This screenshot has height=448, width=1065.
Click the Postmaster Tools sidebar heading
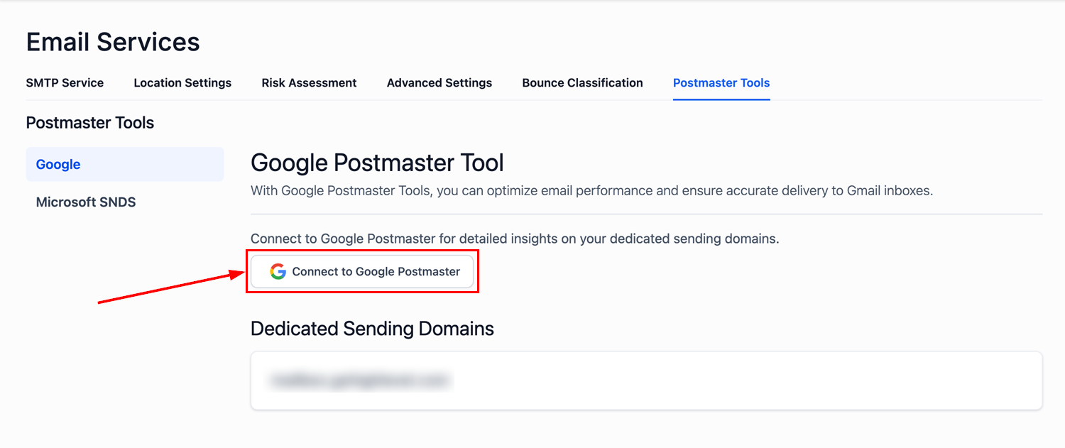(90, 123)
